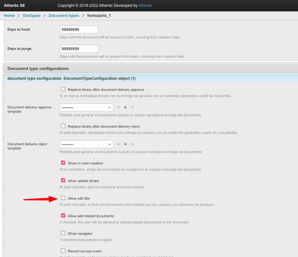Screen dimensions: 298x257
Task: Click the delete (×) icon beside reject template
Action: click(x=132, y=144)
